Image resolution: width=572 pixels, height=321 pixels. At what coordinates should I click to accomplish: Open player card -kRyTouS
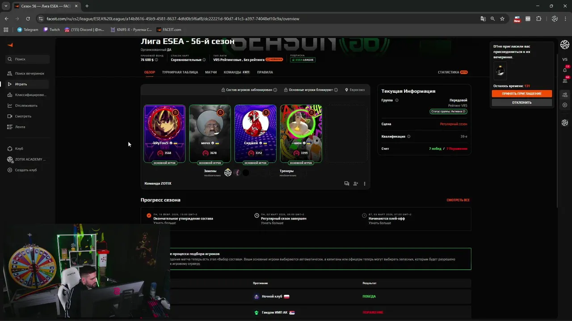[x=164, y=134]
